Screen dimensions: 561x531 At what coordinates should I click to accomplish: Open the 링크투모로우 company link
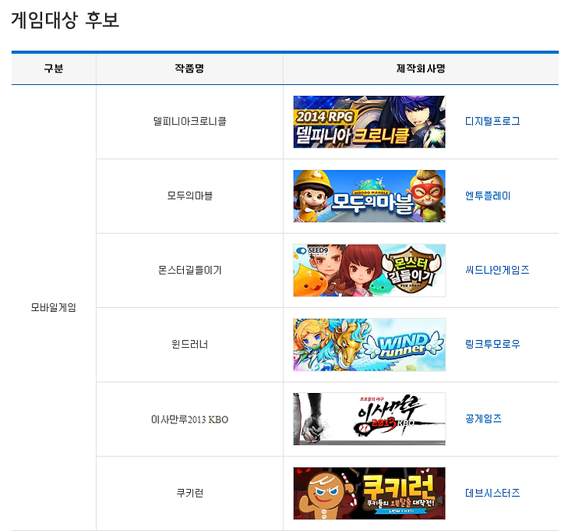(x=492, y=344)
